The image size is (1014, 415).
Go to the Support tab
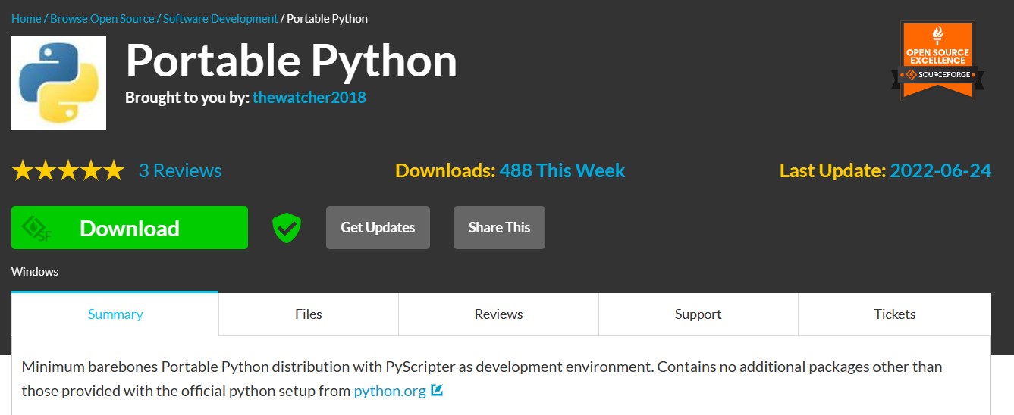pos(698,314)
